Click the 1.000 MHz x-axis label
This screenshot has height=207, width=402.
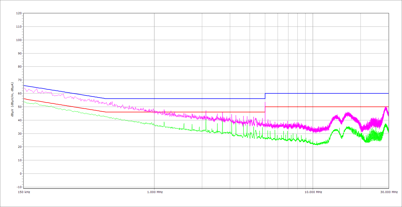click(x=155, y=192)
